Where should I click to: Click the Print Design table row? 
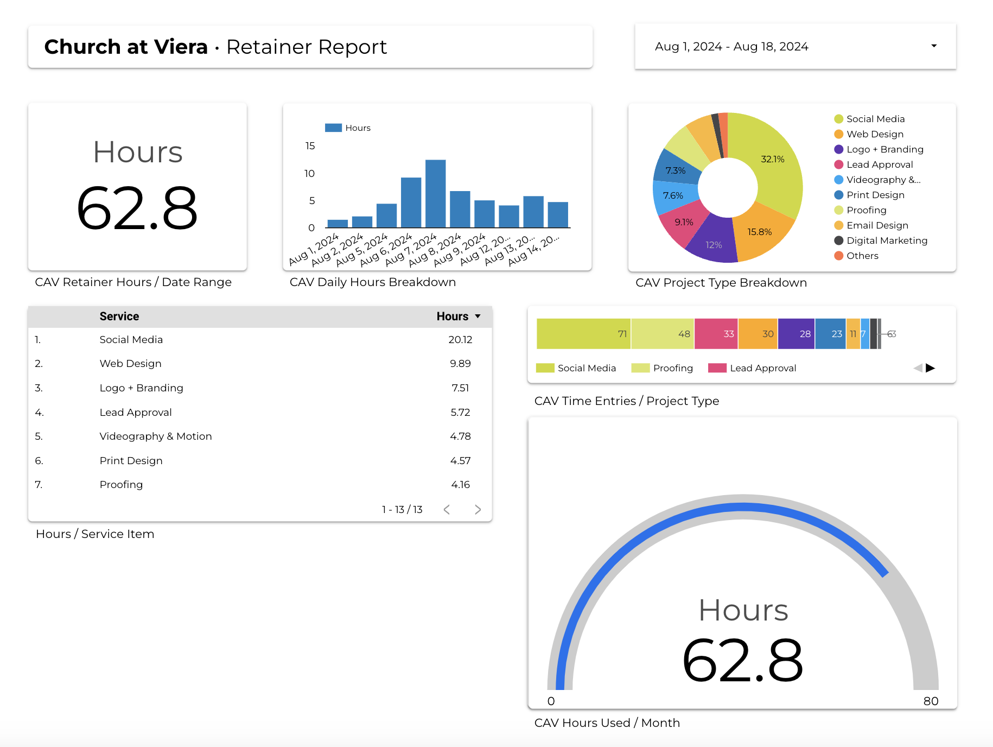click(260, 461)
